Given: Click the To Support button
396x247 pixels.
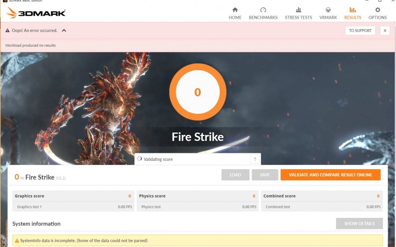Looking at the screenshot, I should (x=360, y=31).
